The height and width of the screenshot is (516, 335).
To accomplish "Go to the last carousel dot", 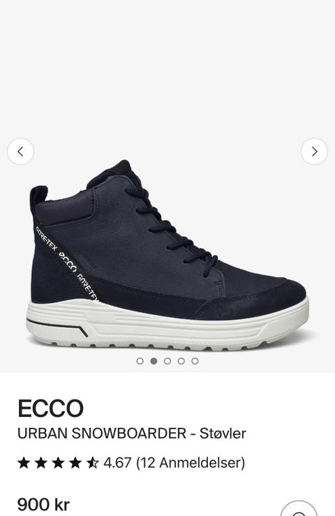I will pos(195,361).
